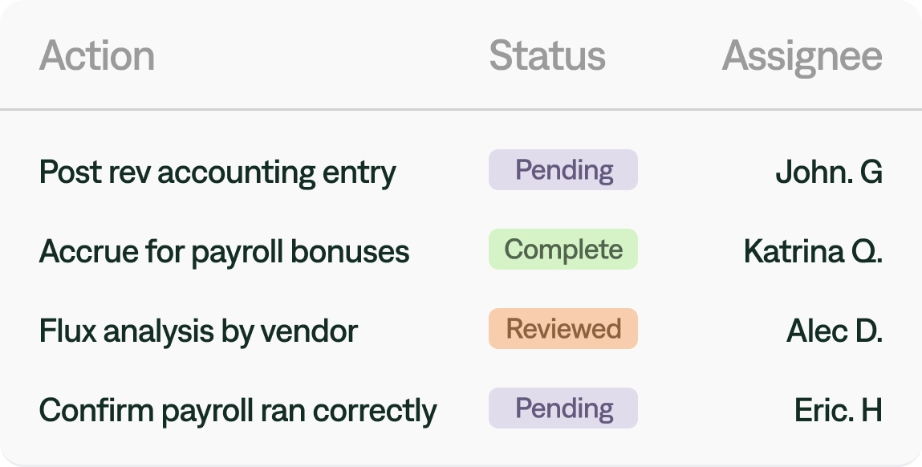Click the word payroll in Accrue row
This screenshot has width=922, height=467.
point(238,253)
